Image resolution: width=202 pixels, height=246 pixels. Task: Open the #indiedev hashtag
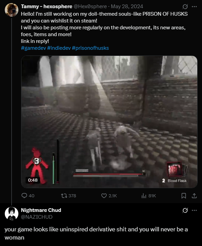59,48
